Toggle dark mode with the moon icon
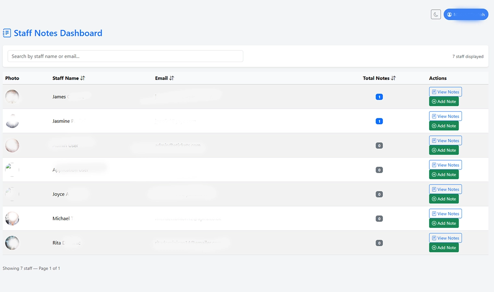The height and width of the screenshot is (292, 494). (x=435, y=15)
